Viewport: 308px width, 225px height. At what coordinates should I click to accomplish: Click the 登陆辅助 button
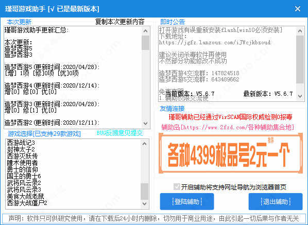(x=187, y=202)
